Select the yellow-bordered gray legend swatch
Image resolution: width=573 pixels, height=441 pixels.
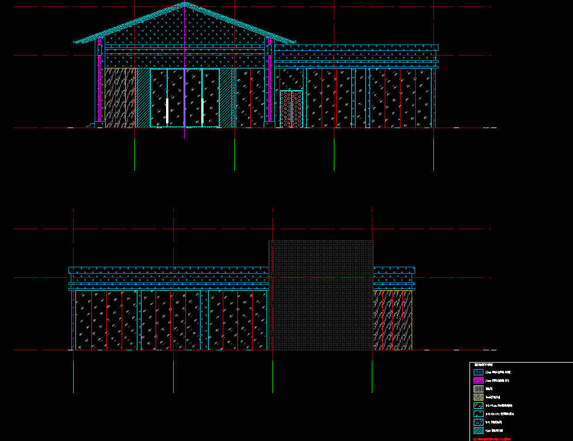tap(478, 397)
